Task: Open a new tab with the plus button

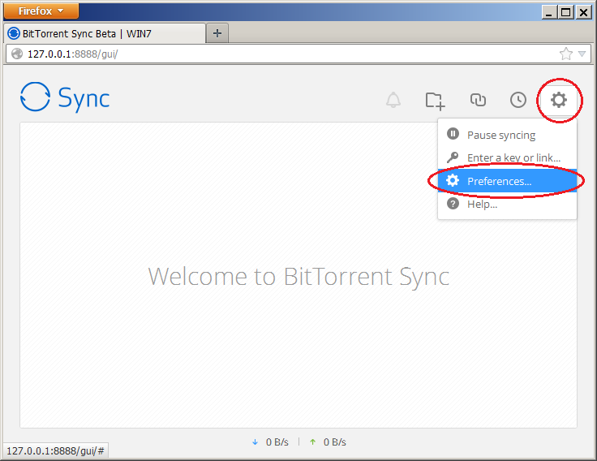Action: click(217, 33)
